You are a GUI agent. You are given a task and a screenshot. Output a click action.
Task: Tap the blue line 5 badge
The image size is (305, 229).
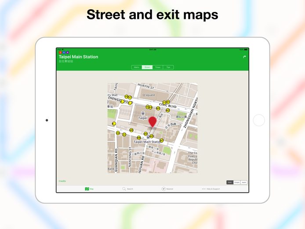(x=64, y=52)
